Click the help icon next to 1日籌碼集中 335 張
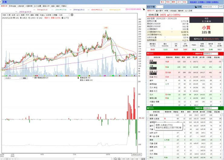Image resolution: width=224 pixels, height=160 pixels. 172,29
